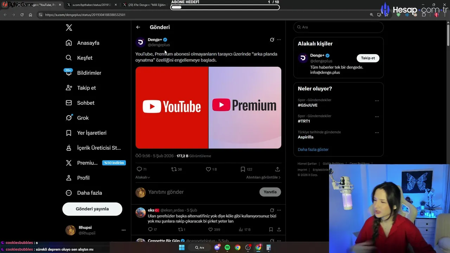Open Takip et in the sidebar
The width and height of the screenshot is (450, 253).
pyautogui.click(x=81, y=88)
